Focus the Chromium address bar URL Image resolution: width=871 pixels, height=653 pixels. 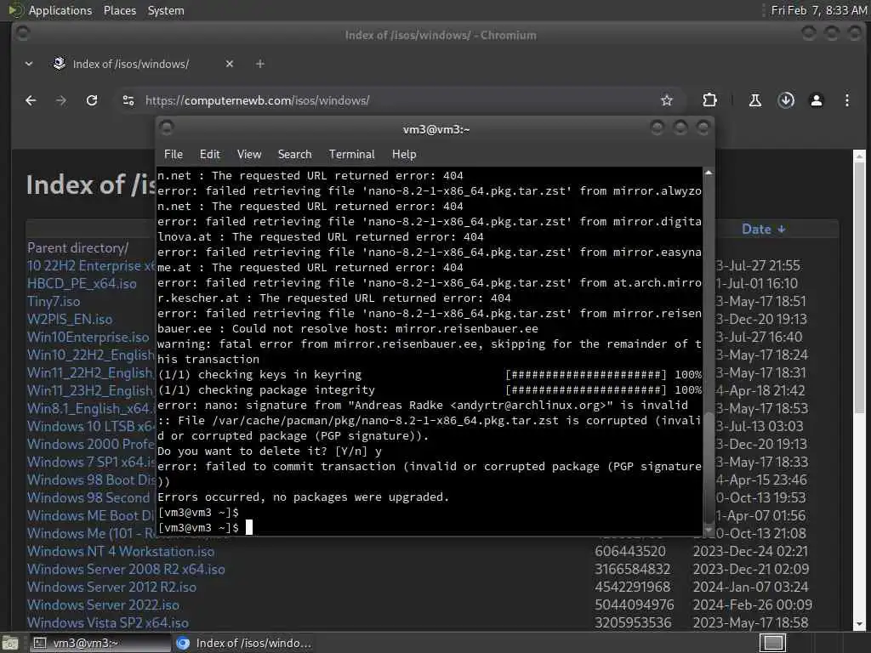(x=257, y=100)
